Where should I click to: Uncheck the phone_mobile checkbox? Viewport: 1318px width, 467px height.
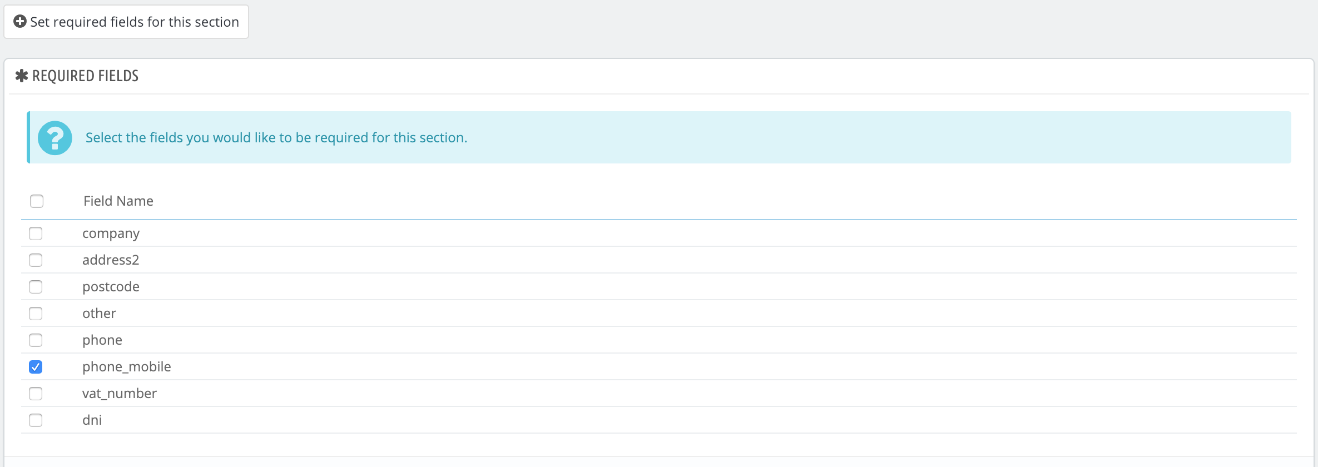(36, 367)
